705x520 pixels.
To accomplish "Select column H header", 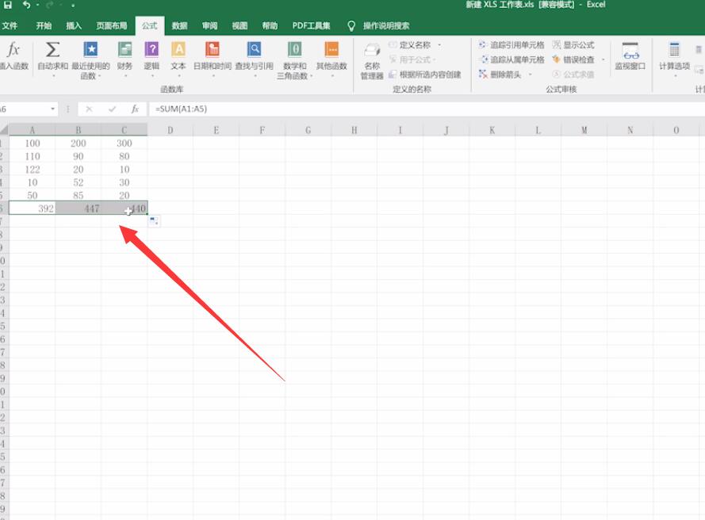I will coord(354,130).
